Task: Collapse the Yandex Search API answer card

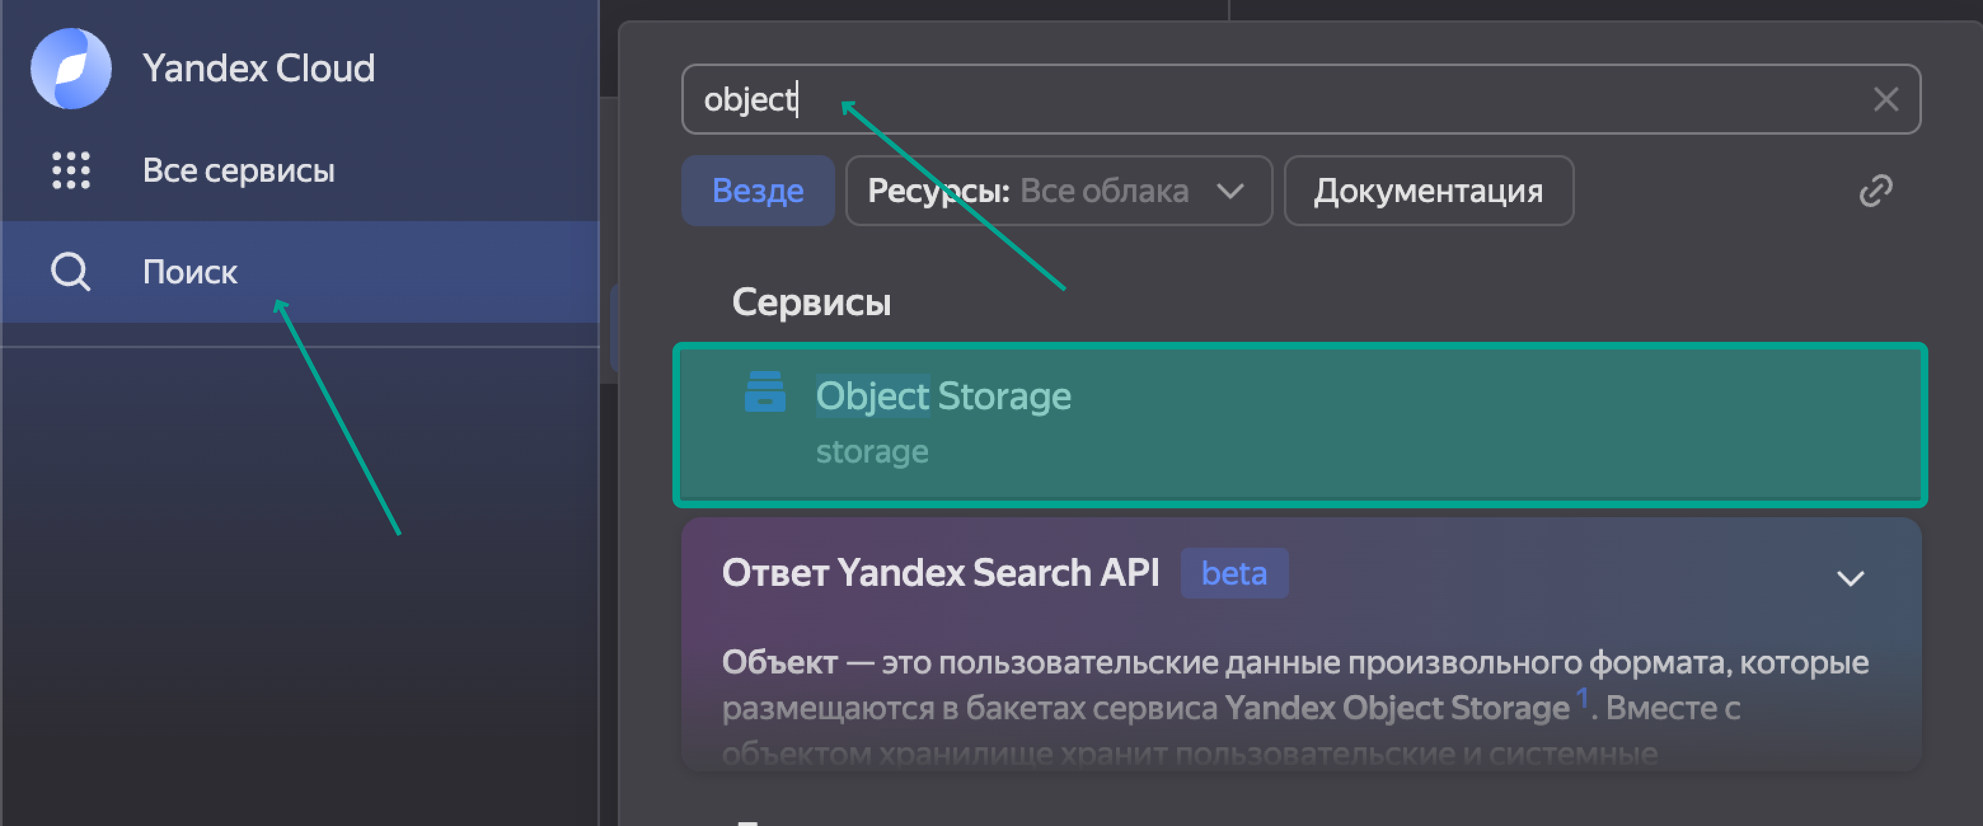Action: click(1850, 578)
